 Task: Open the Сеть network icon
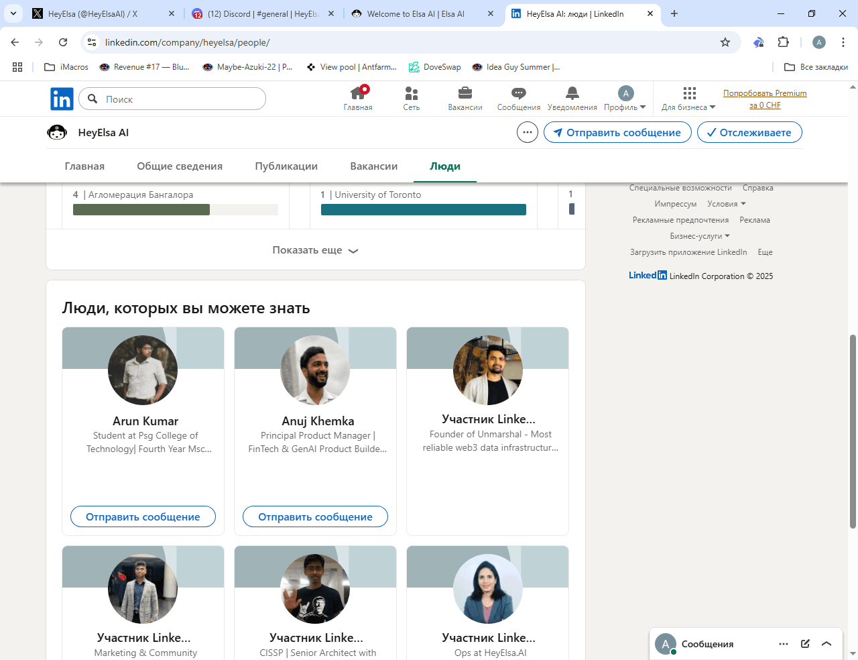pyautogui.click(x=412, y=99)
